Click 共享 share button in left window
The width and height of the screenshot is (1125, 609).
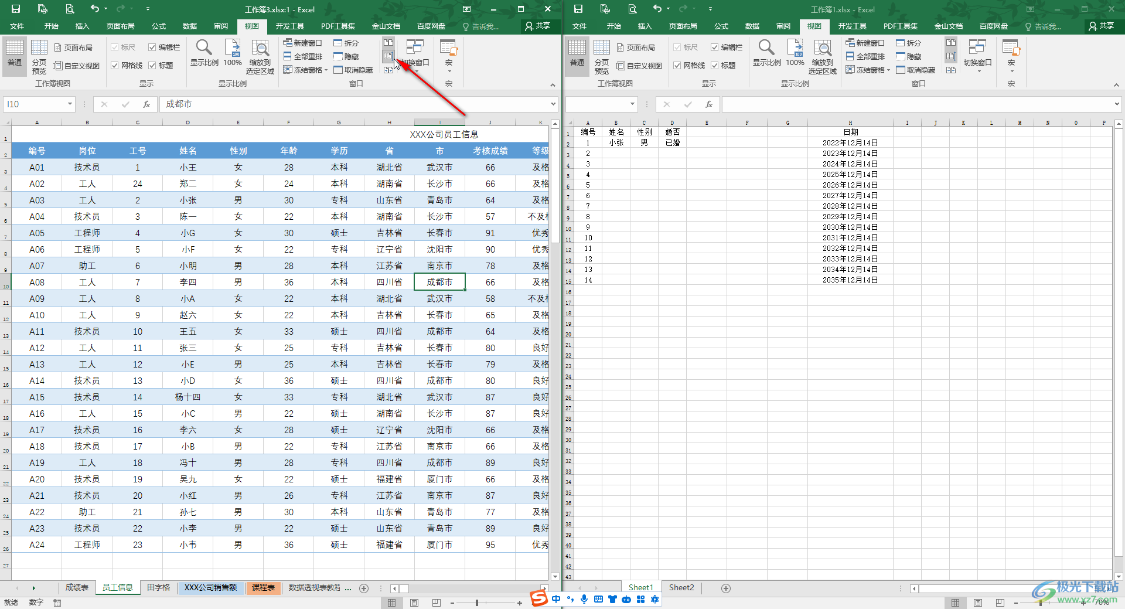point(538,26)
